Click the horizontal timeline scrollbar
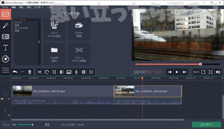This screenshot has width=224, height=129. (98, 120)
